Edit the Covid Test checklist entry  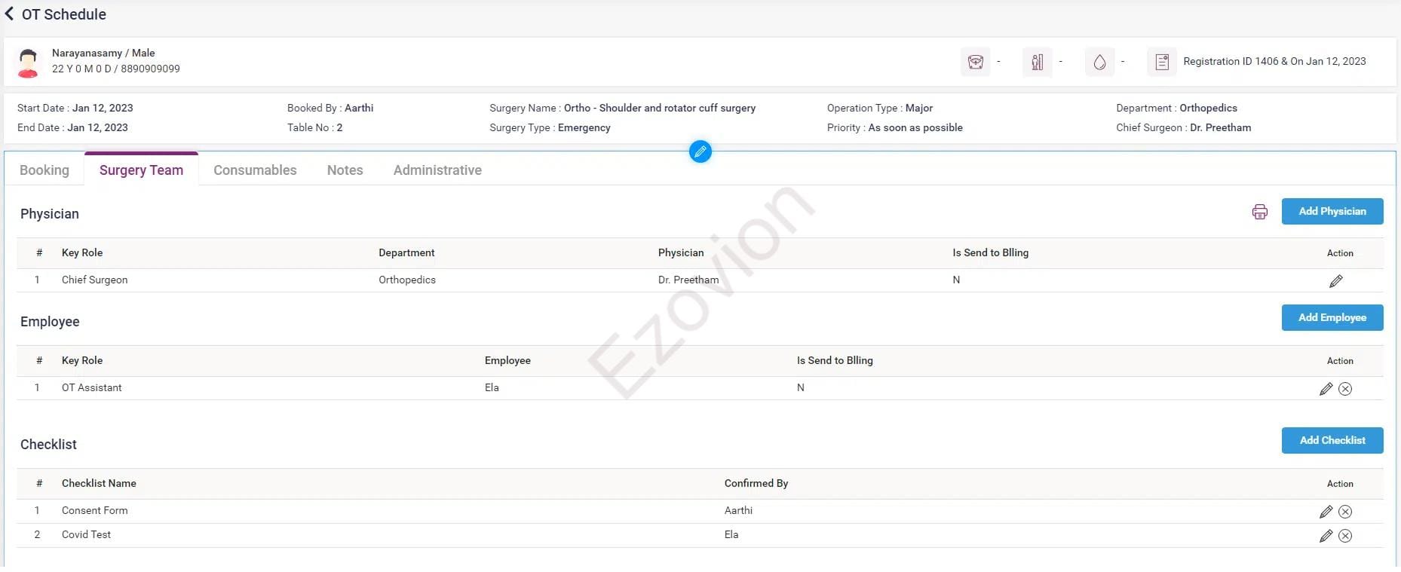[1326, 536]
